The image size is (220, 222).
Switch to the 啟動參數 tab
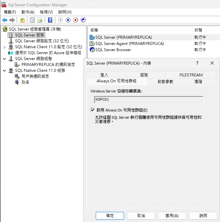click(x=165, y=82)
